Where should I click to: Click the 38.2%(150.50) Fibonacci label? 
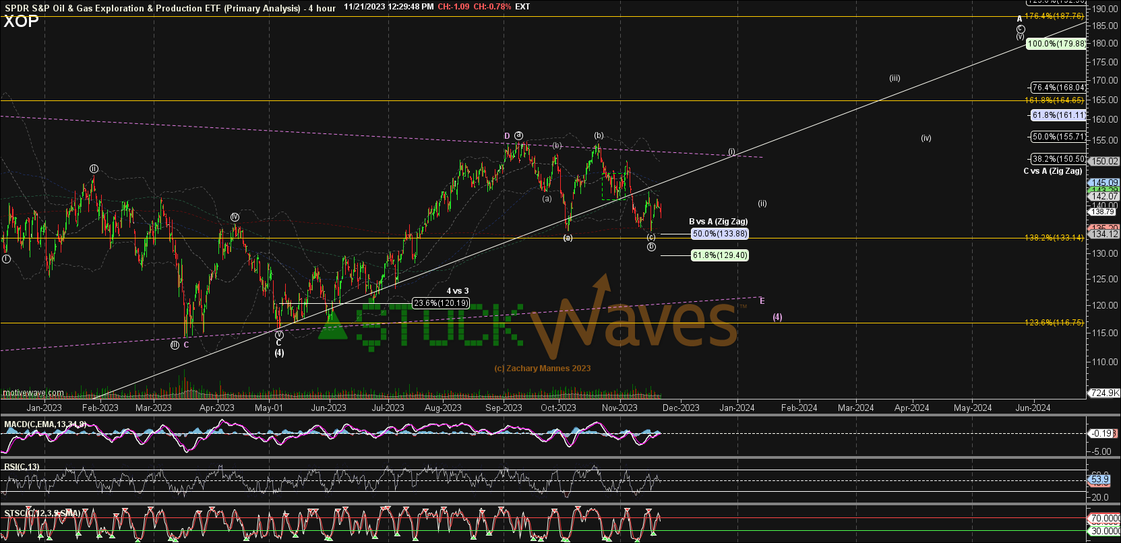click(x=1059, y=159)
